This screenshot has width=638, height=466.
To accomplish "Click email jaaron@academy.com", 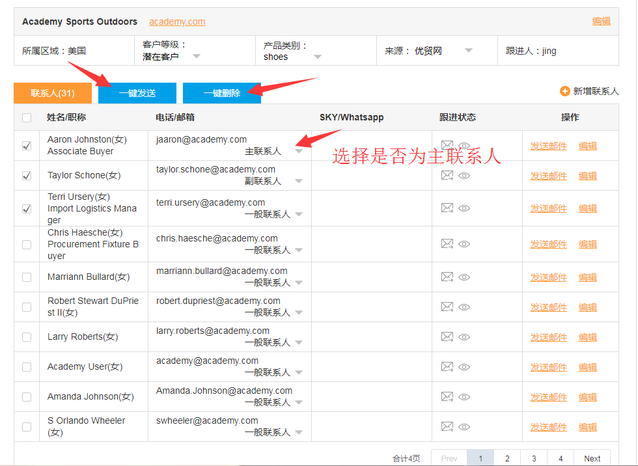I will (201, 139).
